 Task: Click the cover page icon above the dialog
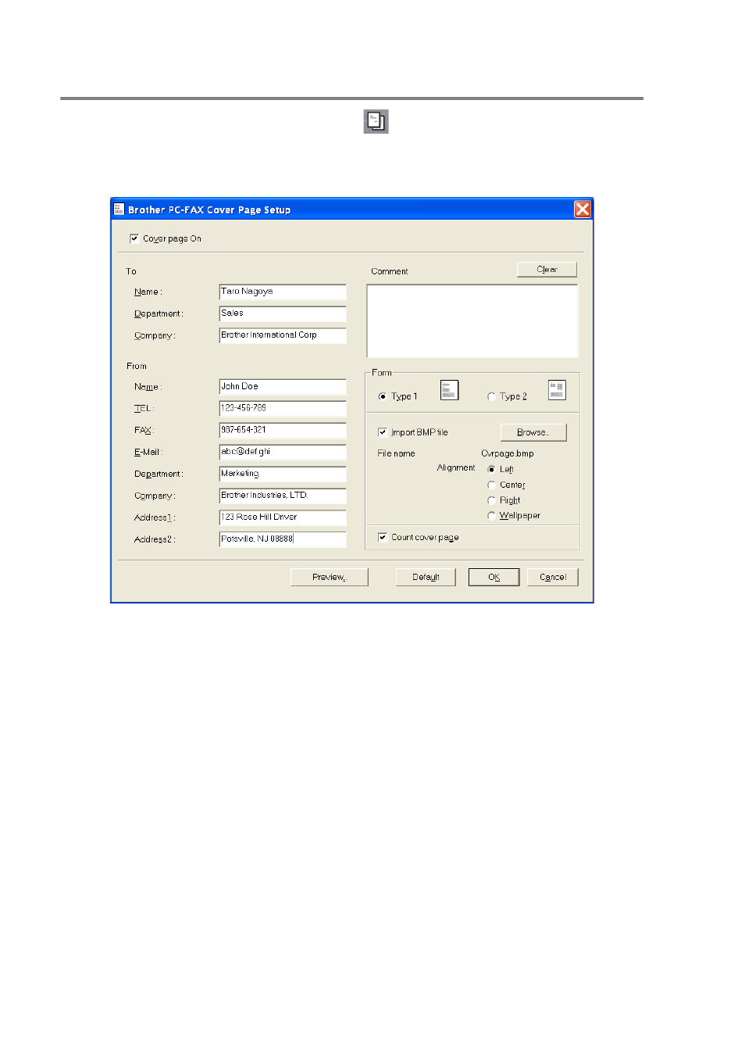pyautogui.click(x=376, y=121)
